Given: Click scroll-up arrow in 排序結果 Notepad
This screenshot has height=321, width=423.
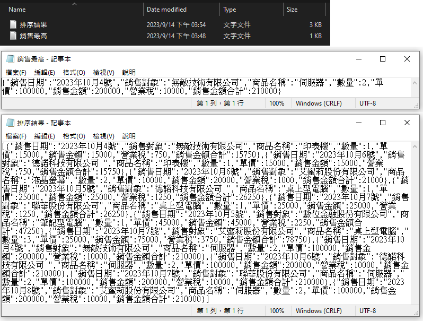Looking at the screenshot, I should tap(415, 146).
